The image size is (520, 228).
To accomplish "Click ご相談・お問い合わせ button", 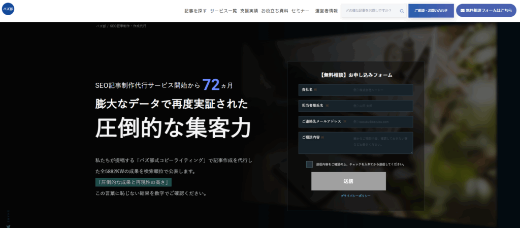I will click(431, 11).
